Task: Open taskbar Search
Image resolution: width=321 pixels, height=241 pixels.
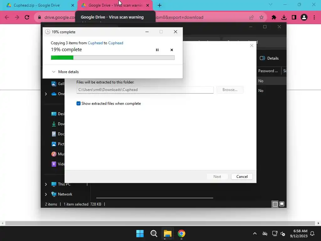Action: (154, 233)
